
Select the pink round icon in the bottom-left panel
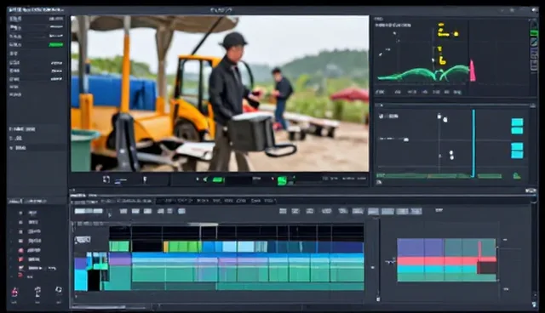click(14, 292)
